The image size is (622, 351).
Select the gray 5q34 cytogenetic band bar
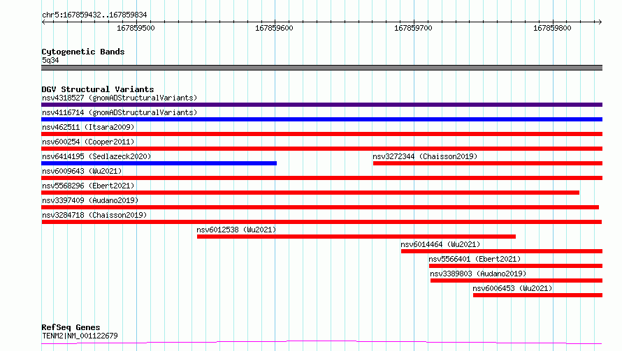point(321,68)
